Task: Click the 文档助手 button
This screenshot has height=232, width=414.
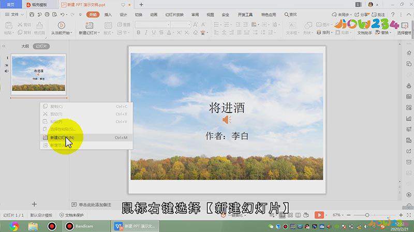Action: pos(364,32)
